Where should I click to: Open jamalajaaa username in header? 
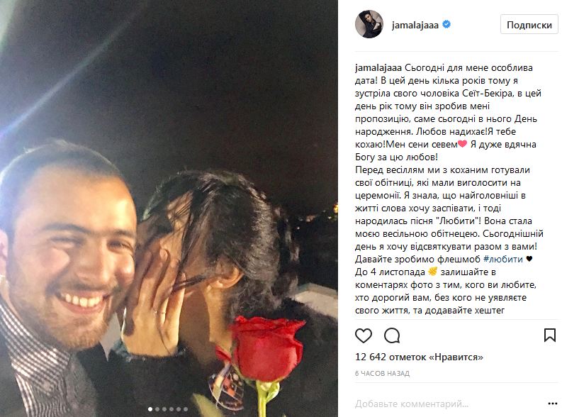(415, 25)
